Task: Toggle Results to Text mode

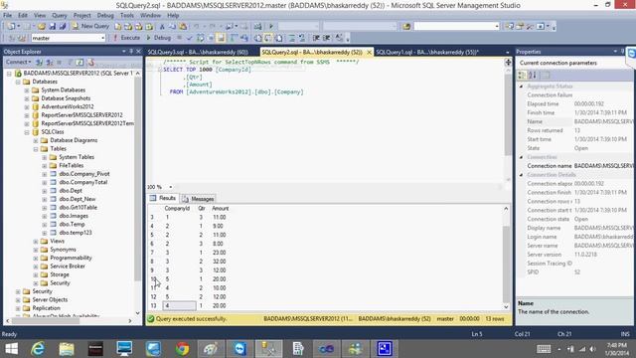Action: tap(258, 38)
